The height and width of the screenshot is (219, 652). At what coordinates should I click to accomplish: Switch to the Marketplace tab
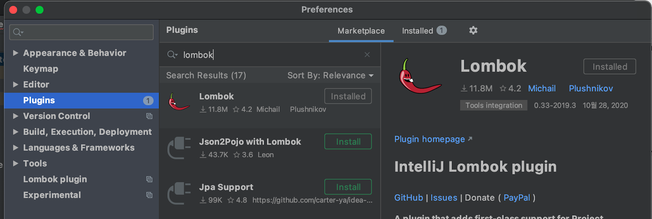tap(361, 31)
